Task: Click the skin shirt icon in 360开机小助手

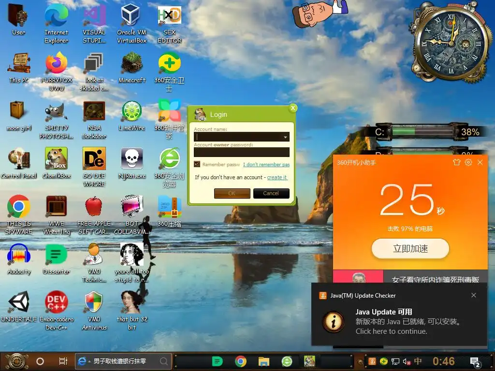Action: 456,162
